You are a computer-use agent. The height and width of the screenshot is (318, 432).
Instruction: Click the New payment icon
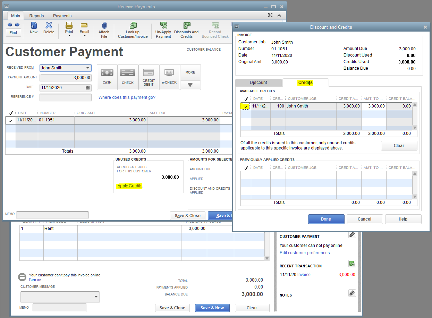(33, 26)
